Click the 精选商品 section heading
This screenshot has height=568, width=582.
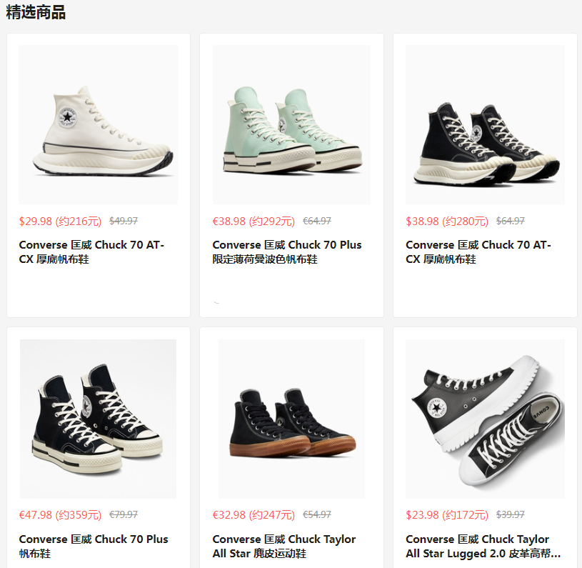click(x=36, y=12)
